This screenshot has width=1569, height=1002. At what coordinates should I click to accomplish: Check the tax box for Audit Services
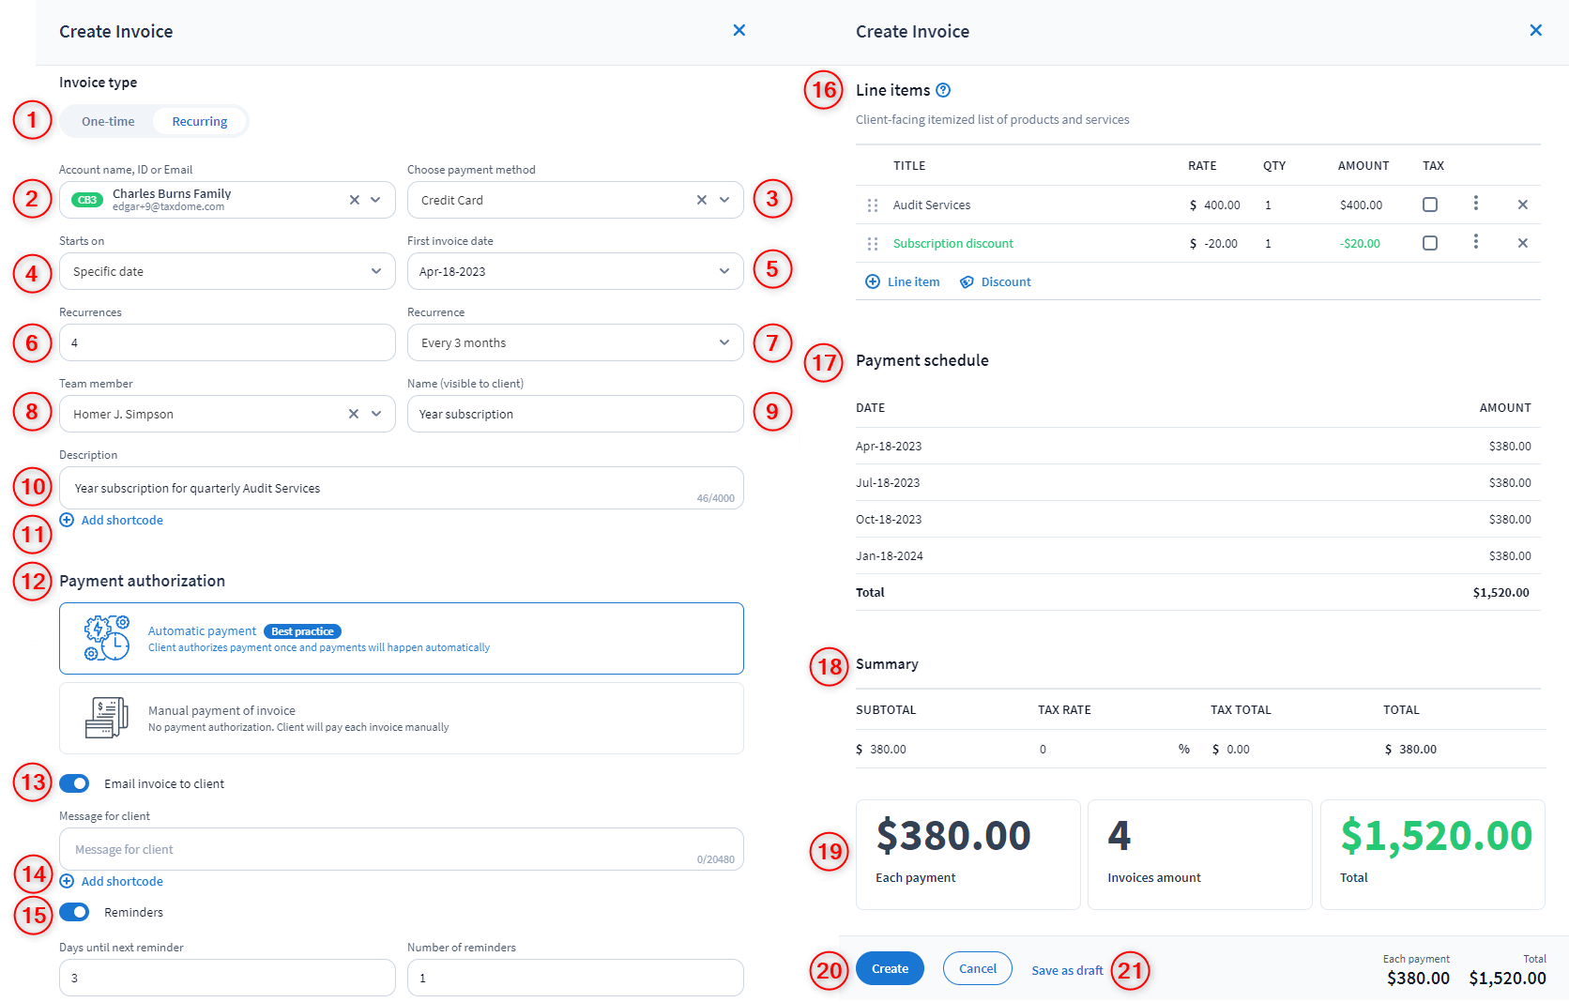(x=1430, y=205)
